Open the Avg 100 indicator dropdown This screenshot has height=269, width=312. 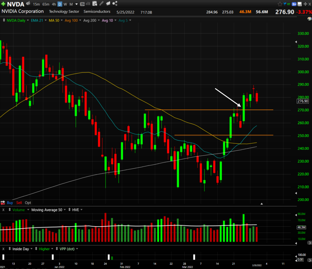pyautogui.click(x=80, y=20)
